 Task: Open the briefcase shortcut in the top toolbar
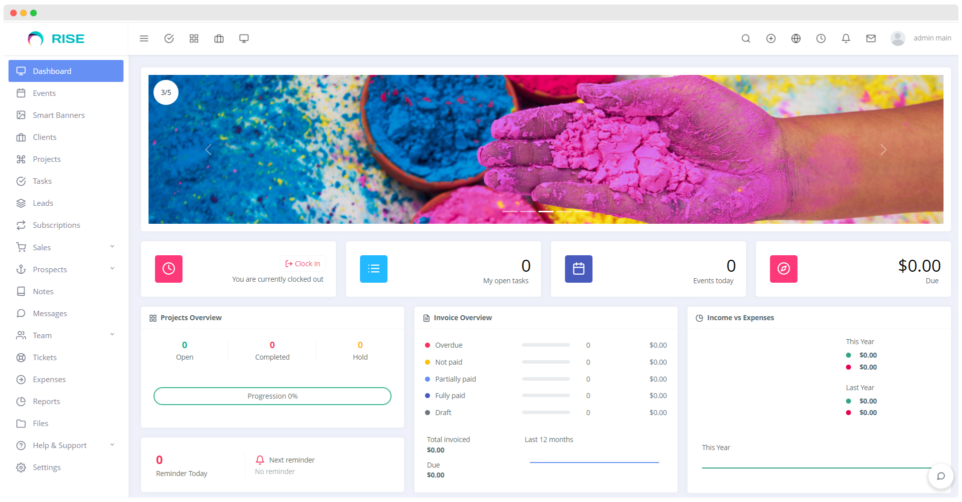218,38
